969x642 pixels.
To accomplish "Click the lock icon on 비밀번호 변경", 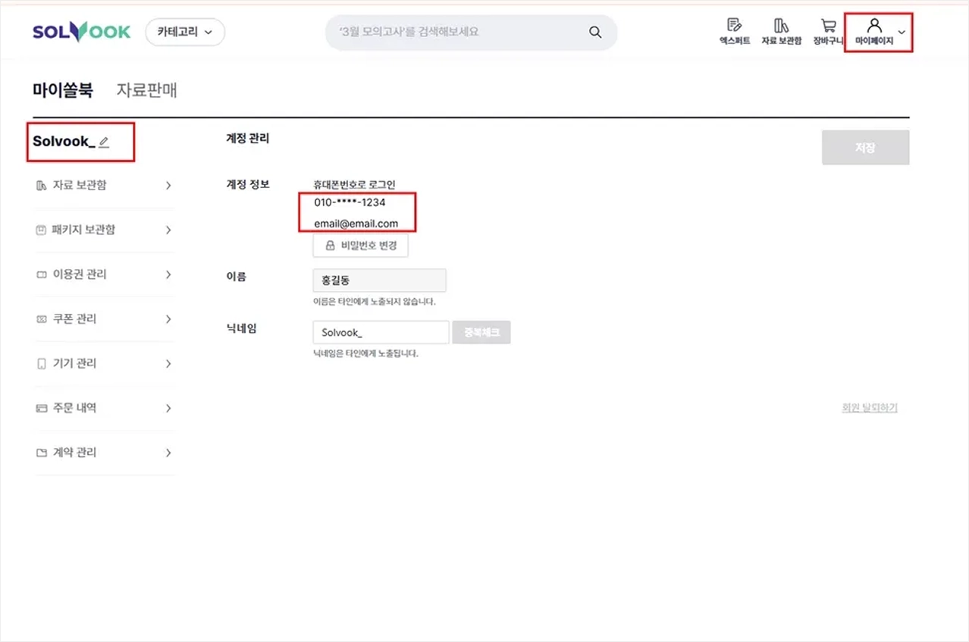I will pos(330,246).
